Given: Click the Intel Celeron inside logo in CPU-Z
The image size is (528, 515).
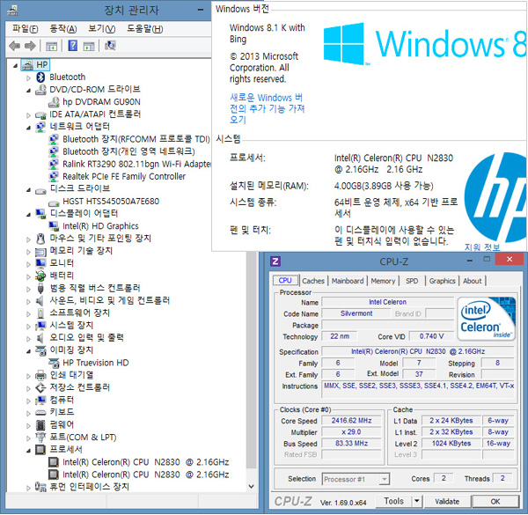Looking at the screenshot, I should coord(487,320).
